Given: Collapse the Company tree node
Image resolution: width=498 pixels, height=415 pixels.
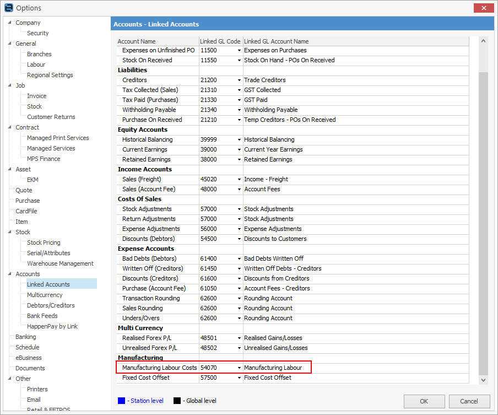Looking at the screenshot, I should (10, 23).
